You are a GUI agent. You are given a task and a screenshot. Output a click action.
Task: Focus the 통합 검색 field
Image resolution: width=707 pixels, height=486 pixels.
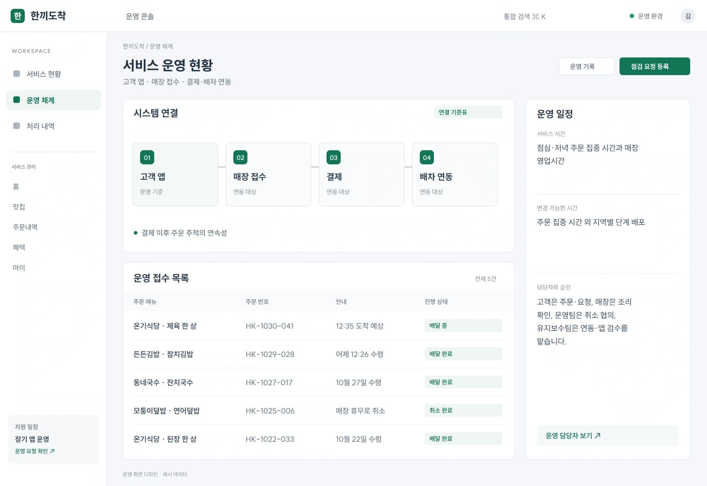click(x=525, y=16)
